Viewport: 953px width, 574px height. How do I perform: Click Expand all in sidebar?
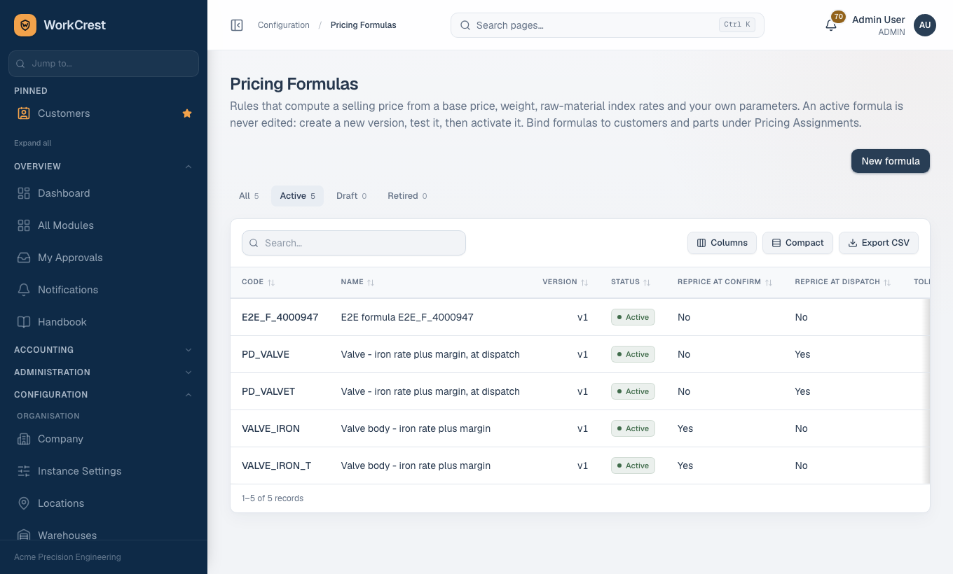point(33,143)
